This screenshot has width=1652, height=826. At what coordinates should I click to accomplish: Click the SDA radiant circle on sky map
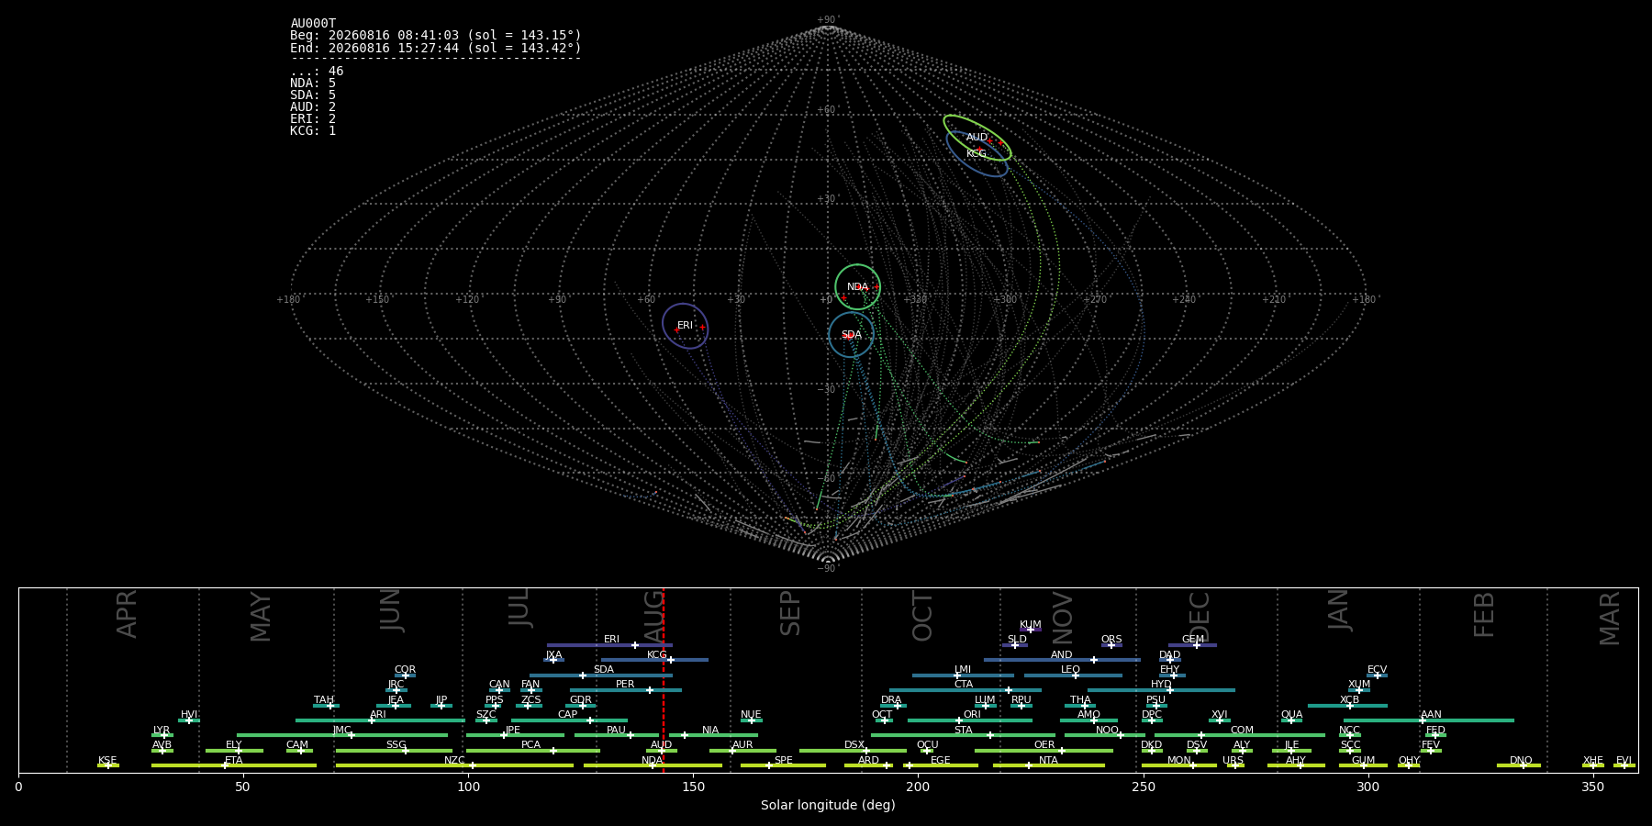coord(851,335)
